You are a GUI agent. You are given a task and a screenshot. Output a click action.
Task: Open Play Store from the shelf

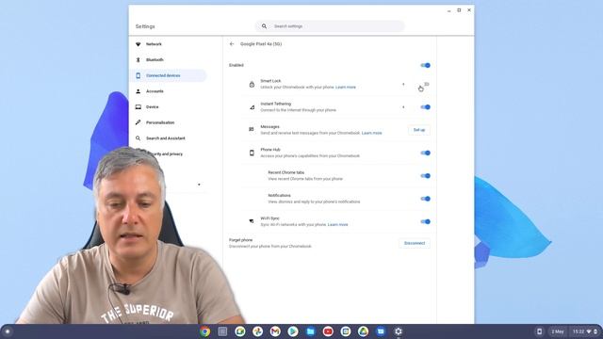click(293, 331)
